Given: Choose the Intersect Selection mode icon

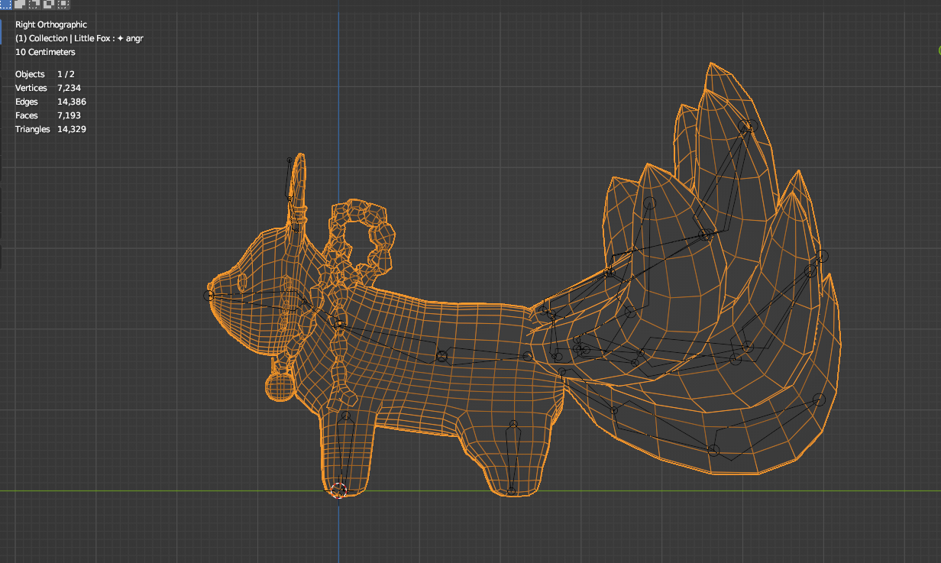Looking at the screenshot, I should pyautogui.click(x=63, y=4).
